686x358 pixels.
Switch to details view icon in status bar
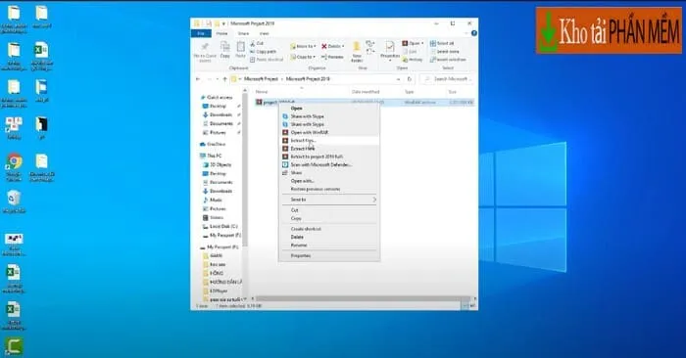465,306
